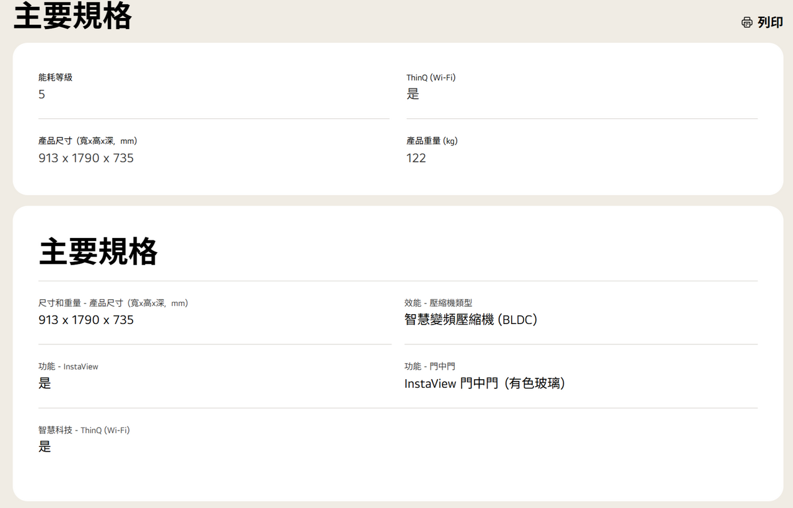
Task: Click 主要規格 heading inside second card
Action: [x=99, y=252]
